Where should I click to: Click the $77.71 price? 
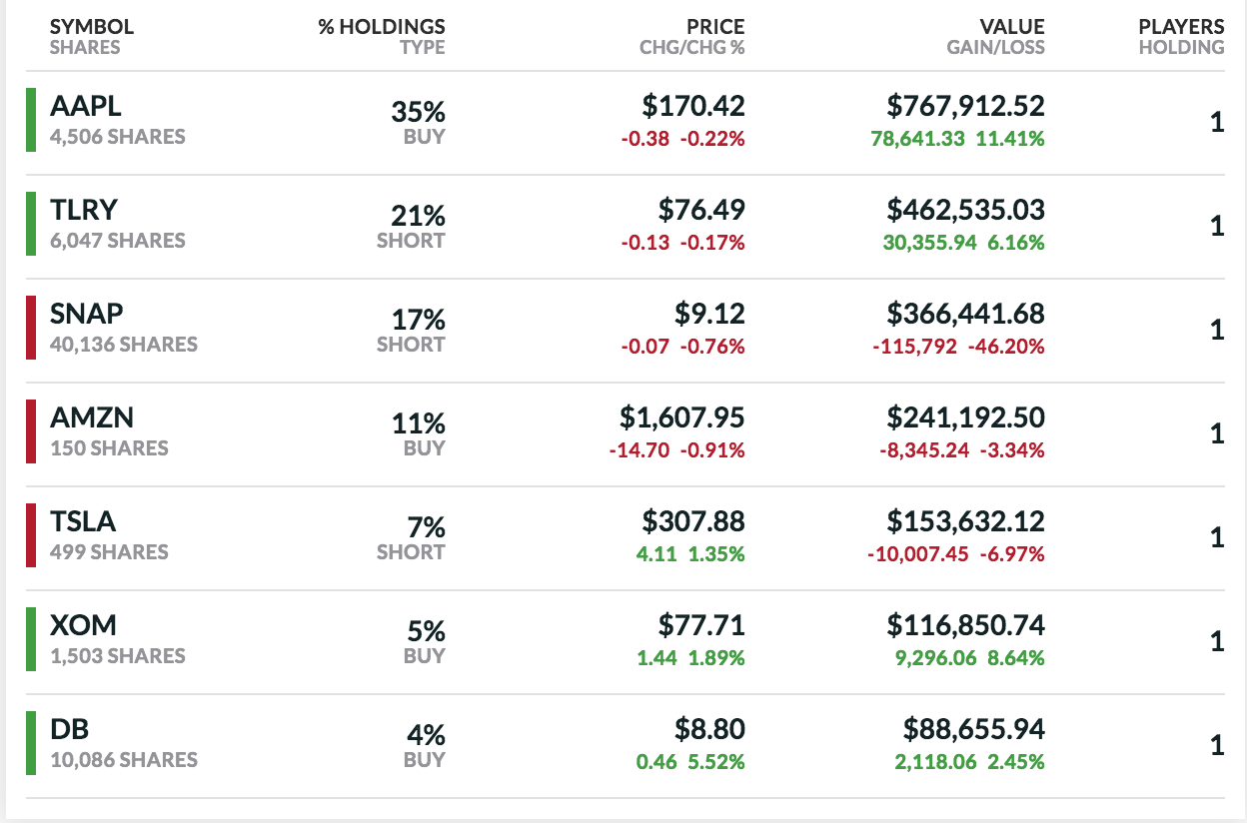701,625
